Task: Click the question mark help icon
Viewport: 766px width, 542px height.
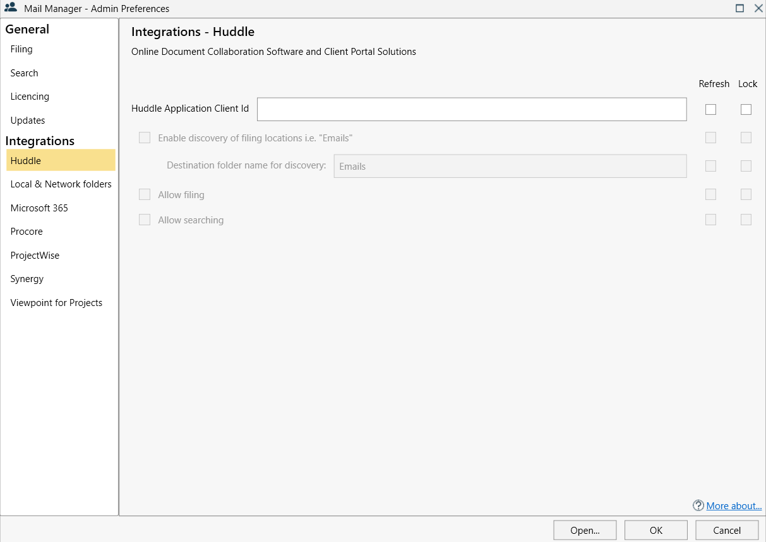Action: click(698, 505)
